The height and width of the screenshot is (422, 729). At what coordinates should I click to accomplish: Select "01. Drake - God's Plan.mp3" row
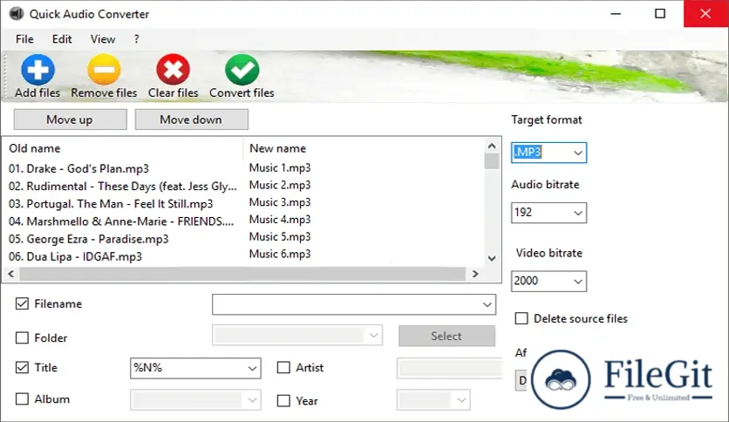[78, 168]
